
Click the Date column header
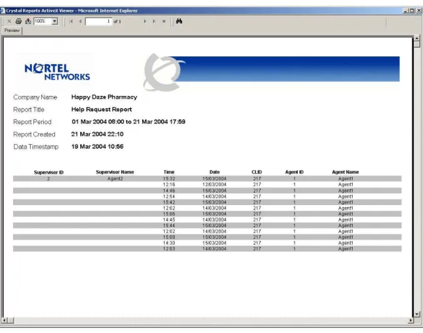coord(214,172)
